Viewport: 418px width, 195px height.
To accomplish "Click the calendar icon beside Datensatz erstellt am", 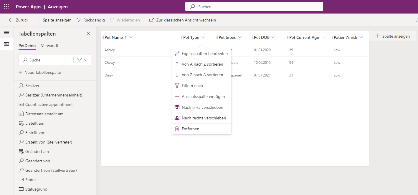I will [21, 114].
